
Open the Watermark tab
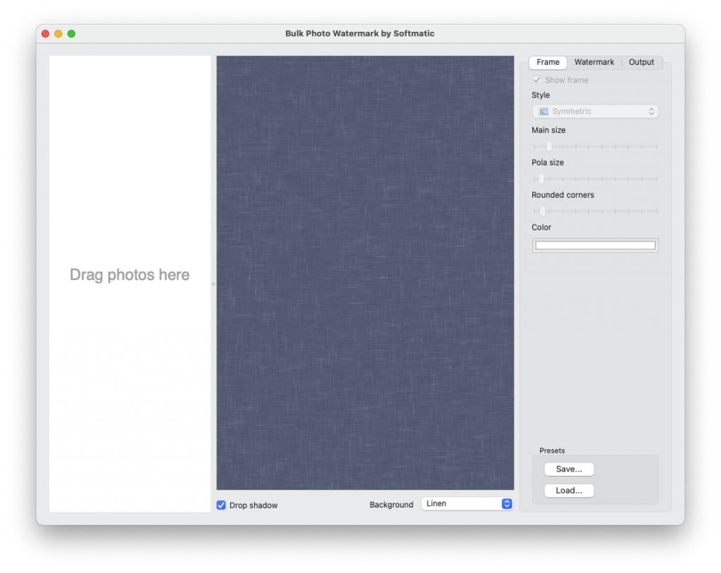click(594, 62)
